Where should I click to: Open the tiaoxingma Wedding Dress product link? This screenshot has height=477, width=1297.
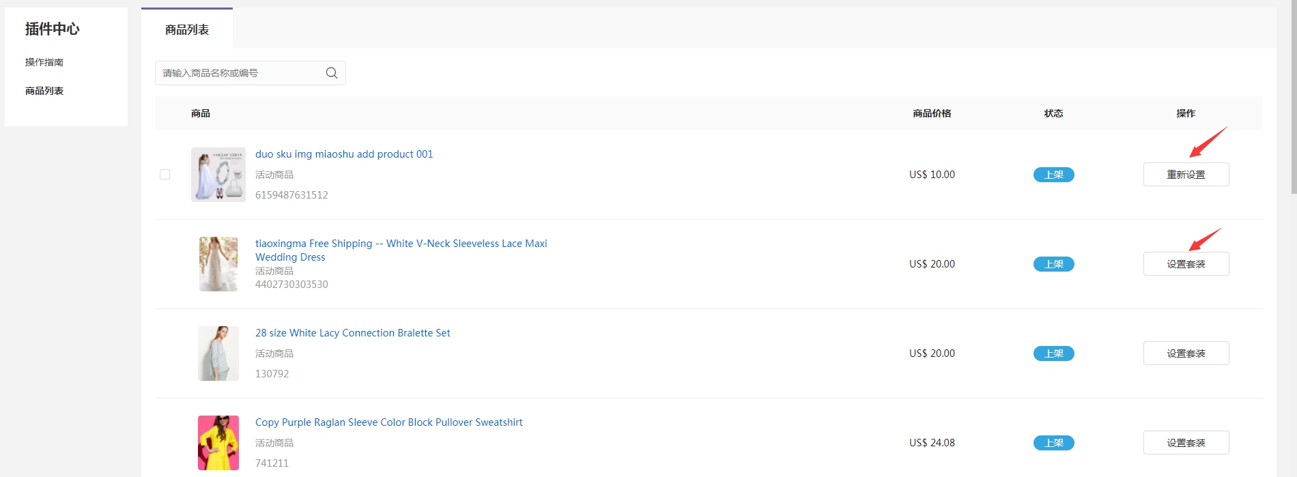(401, 244)
